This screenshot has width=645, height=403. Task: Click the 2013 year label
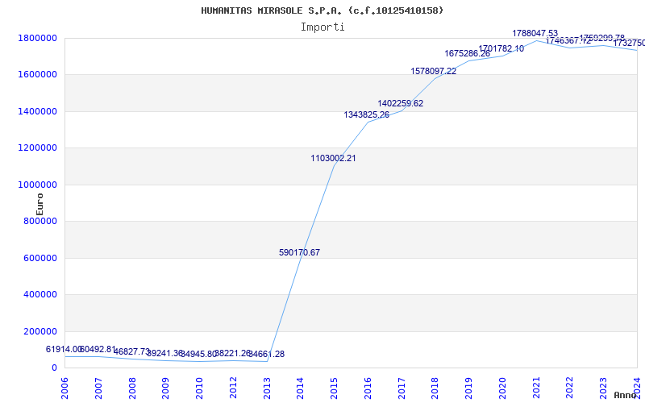tap(267, 388)
